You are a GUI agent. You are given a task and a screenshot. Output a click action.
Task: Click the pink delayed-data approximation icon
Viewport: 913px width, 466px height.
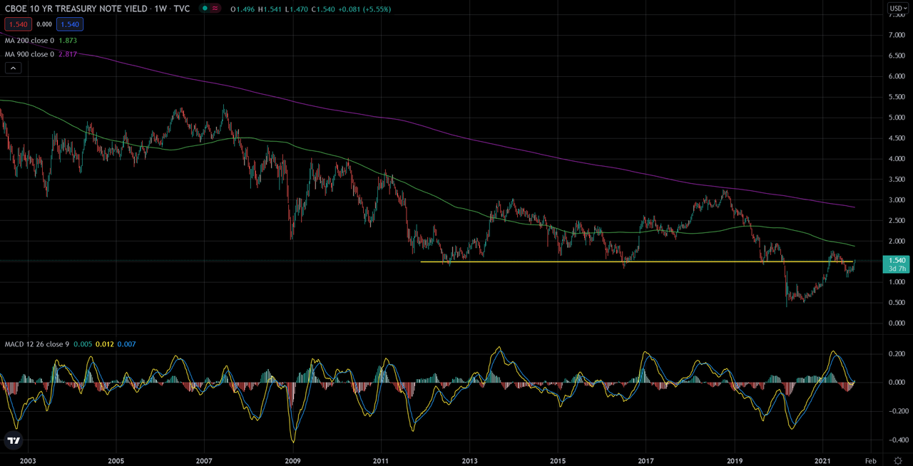(x=215, y=9)
